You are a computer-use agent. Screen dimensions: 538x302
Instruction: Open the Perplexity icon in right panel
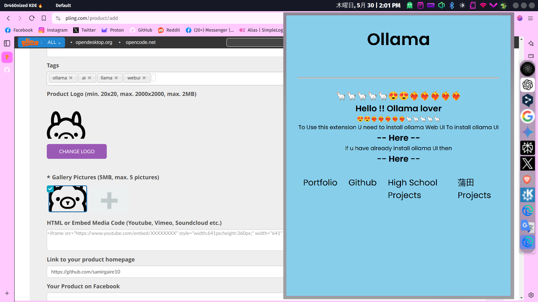coord(528,148)
